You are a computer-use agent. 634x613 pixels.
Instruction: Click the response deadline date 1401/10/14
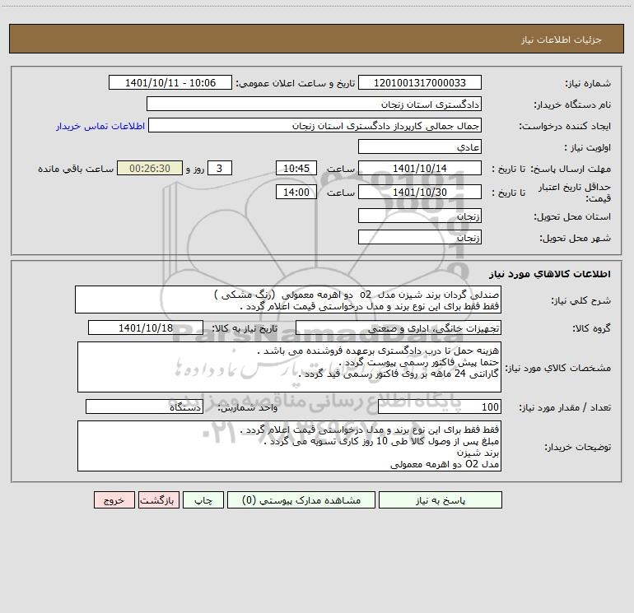click(420, 168)
